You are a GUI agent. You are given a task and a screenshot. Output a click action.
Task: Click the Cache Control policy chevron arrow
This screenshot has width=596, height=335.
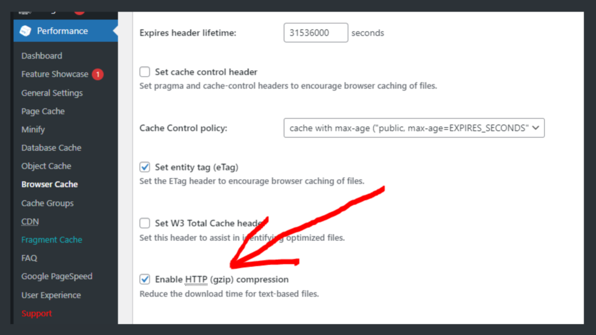tap(535, 128)
